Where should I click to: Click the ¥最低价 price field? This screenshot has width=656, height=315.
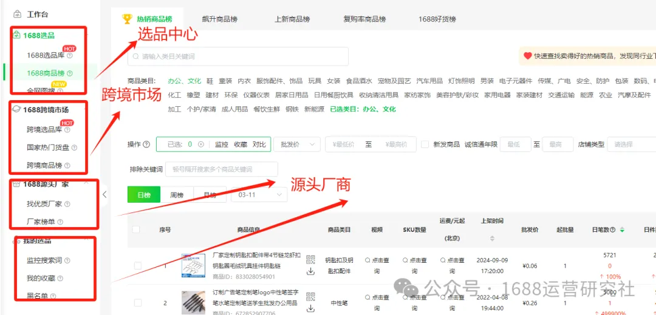point(344,144)
